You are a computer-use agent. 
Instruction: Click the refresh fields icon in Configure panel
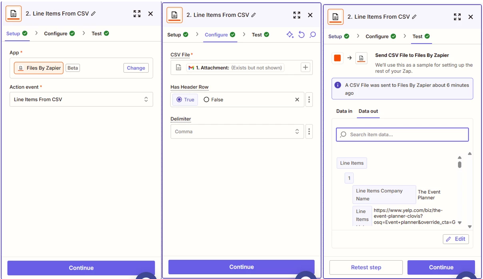301,35
